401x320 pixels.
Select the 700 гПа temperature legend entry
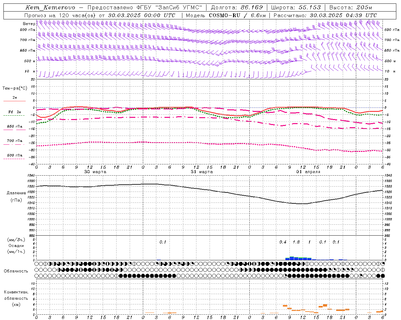tap(14, 141)
